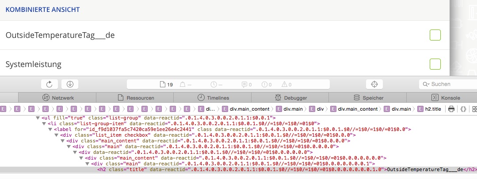477x179 pixels.
Task: Collapse the li list-group-item node
Action: coord(44,124)
